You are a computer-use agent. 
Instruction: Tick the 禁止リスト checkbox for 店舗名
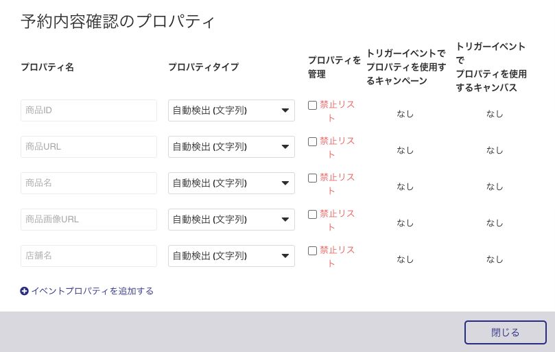click(x=312, y=250)
